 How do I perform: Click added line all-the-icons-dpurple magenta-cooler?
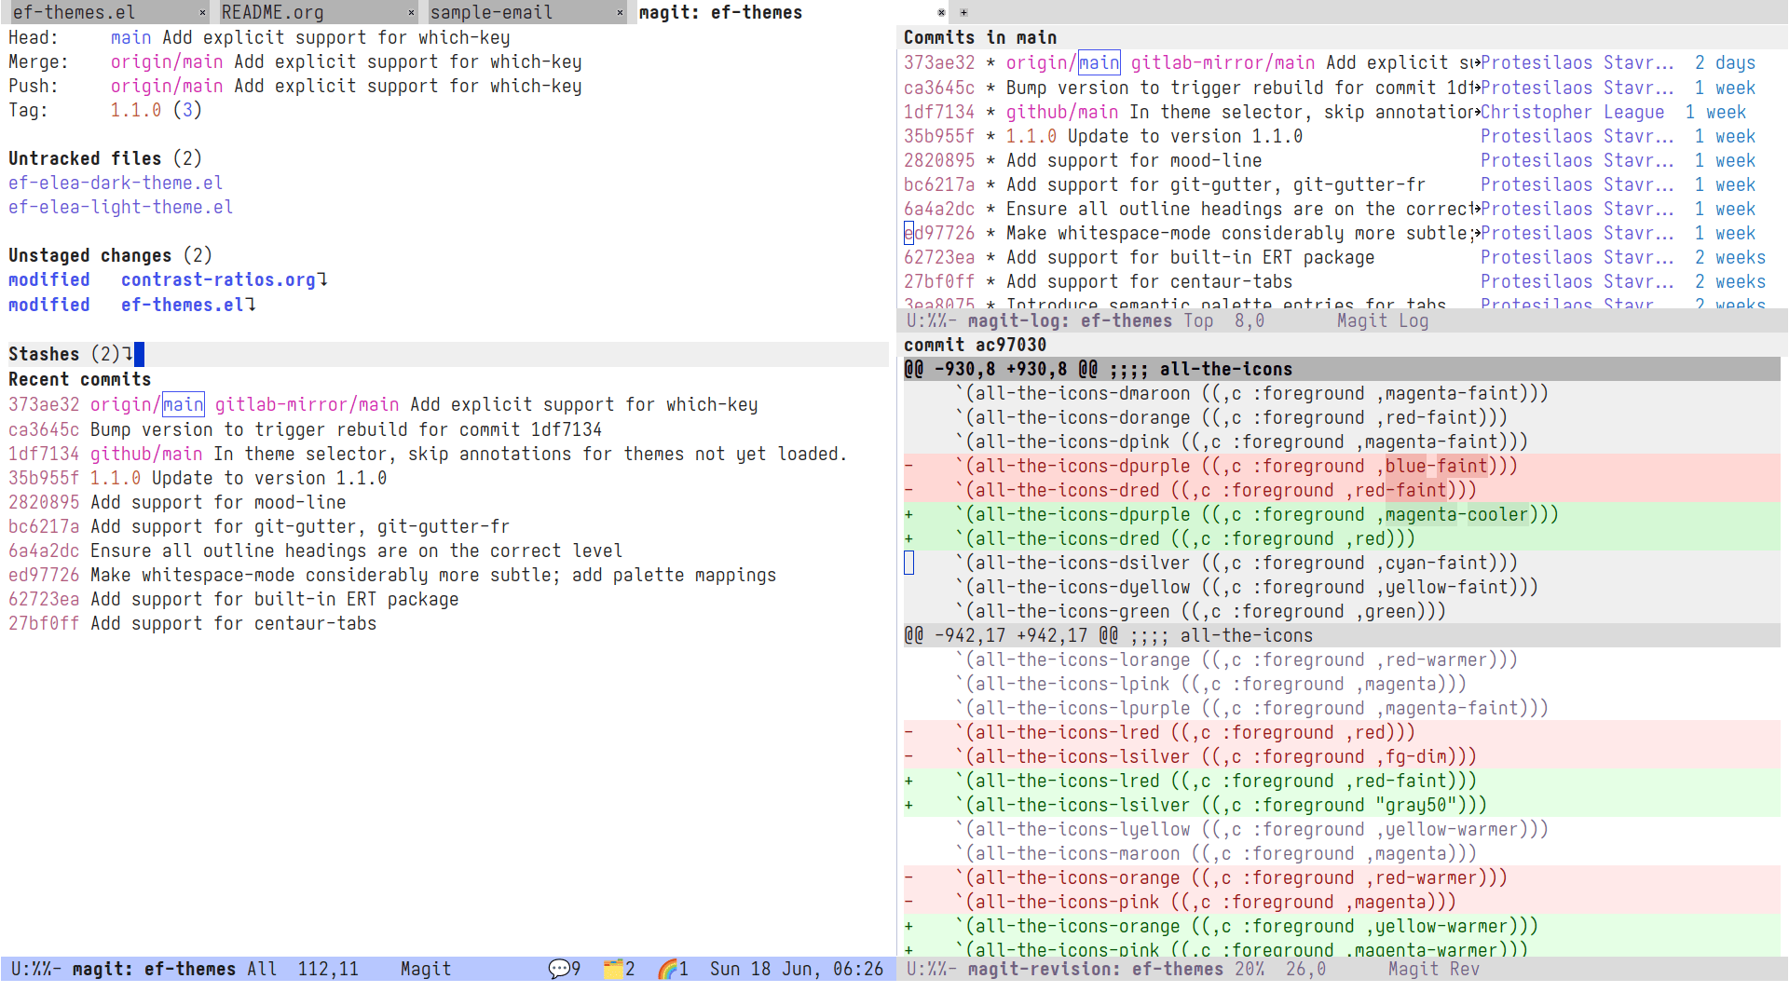coord(1342,514)
